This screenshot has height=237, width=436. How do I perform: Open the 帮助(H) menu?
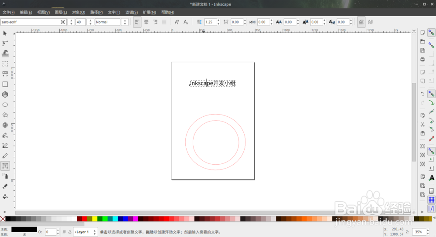167,12
